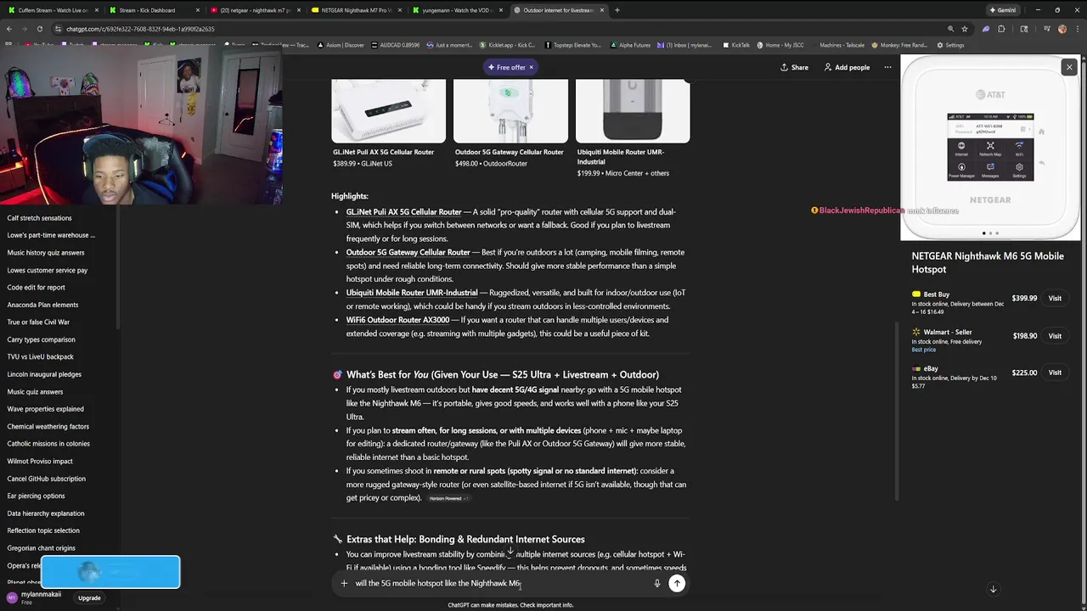
Task: Click the Upgrade plan button
Action: [89, 598]
